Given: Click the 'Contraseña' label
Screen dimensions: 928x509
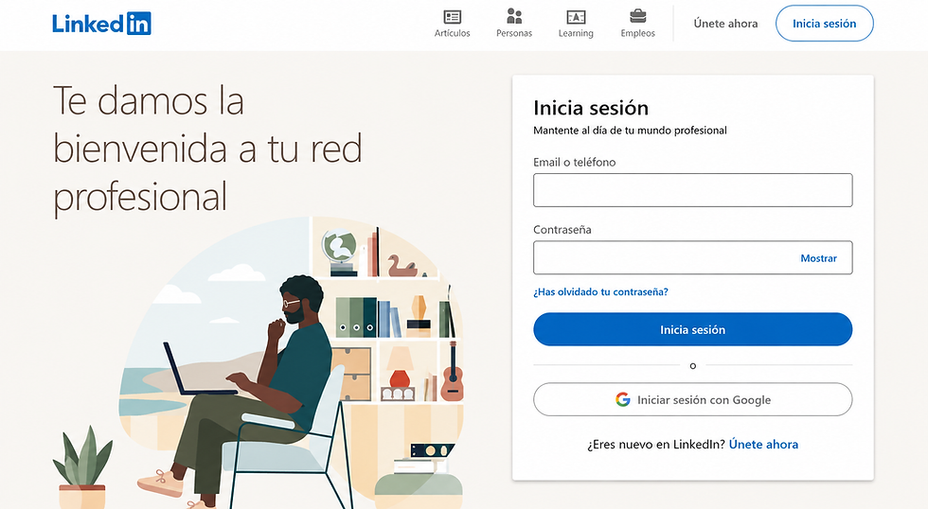Looking at the screenshot, I should pos(562,230).
